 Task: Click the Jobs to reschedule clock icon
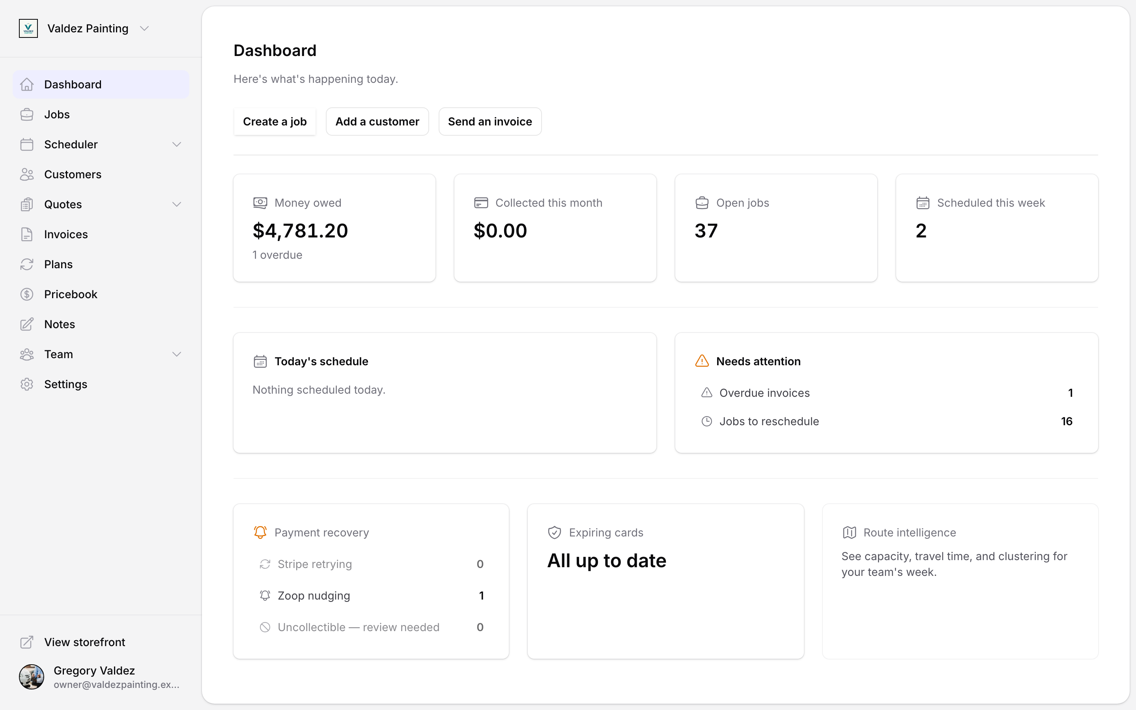[x=706, y=421]
